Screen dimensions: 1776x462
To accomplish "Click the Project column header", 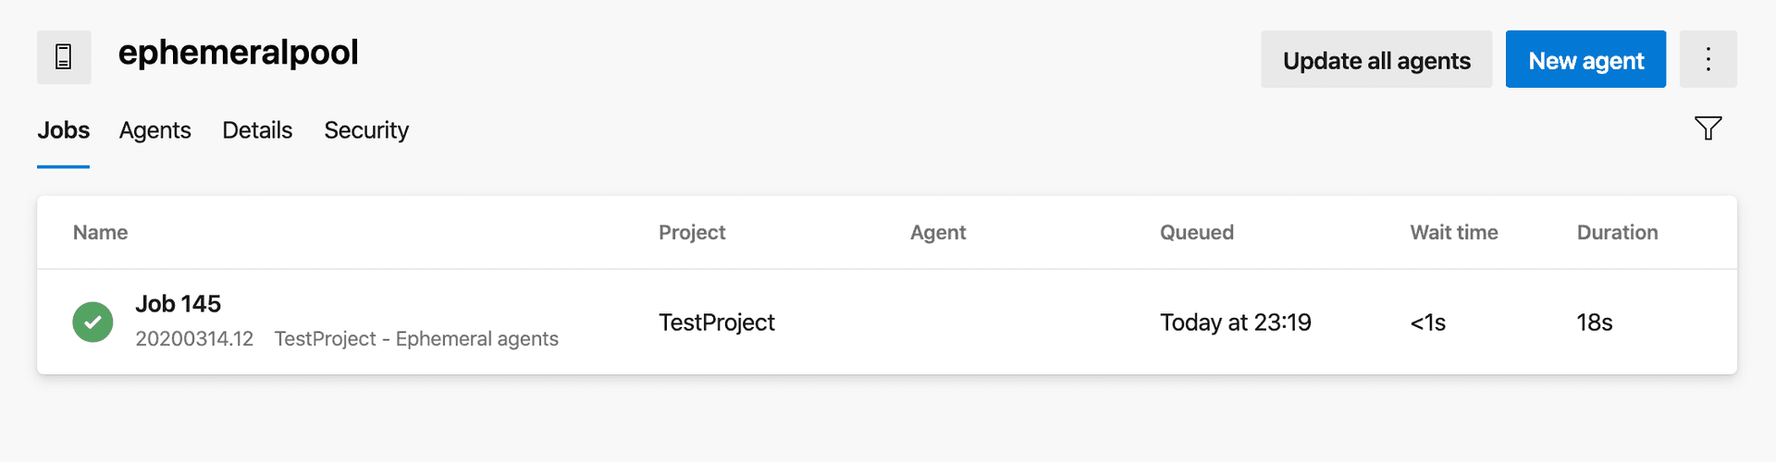I will [691, 233].
